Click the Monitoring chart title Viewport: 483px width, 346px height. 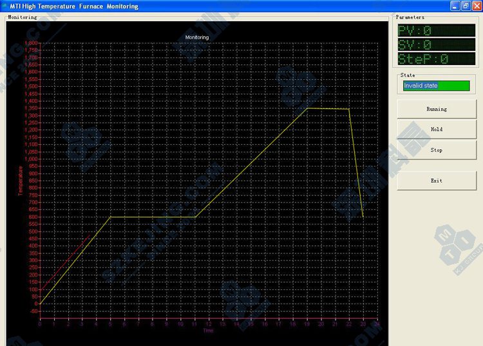[197, 37]
